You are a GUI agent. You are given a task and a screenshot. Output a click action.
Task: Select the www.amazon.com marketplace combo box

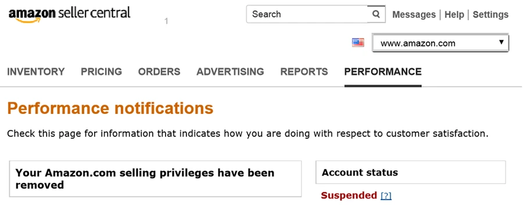tap(440, 43)
